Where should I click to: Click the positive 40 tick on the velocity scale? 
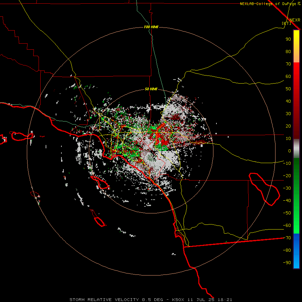(x=288, y=101)
